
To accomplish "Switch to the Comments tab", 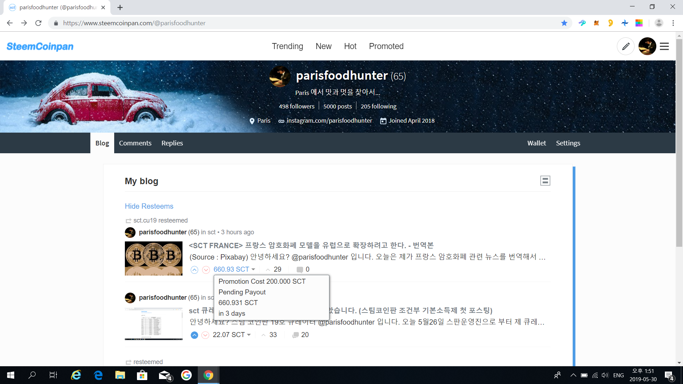I will click(135, 143).
